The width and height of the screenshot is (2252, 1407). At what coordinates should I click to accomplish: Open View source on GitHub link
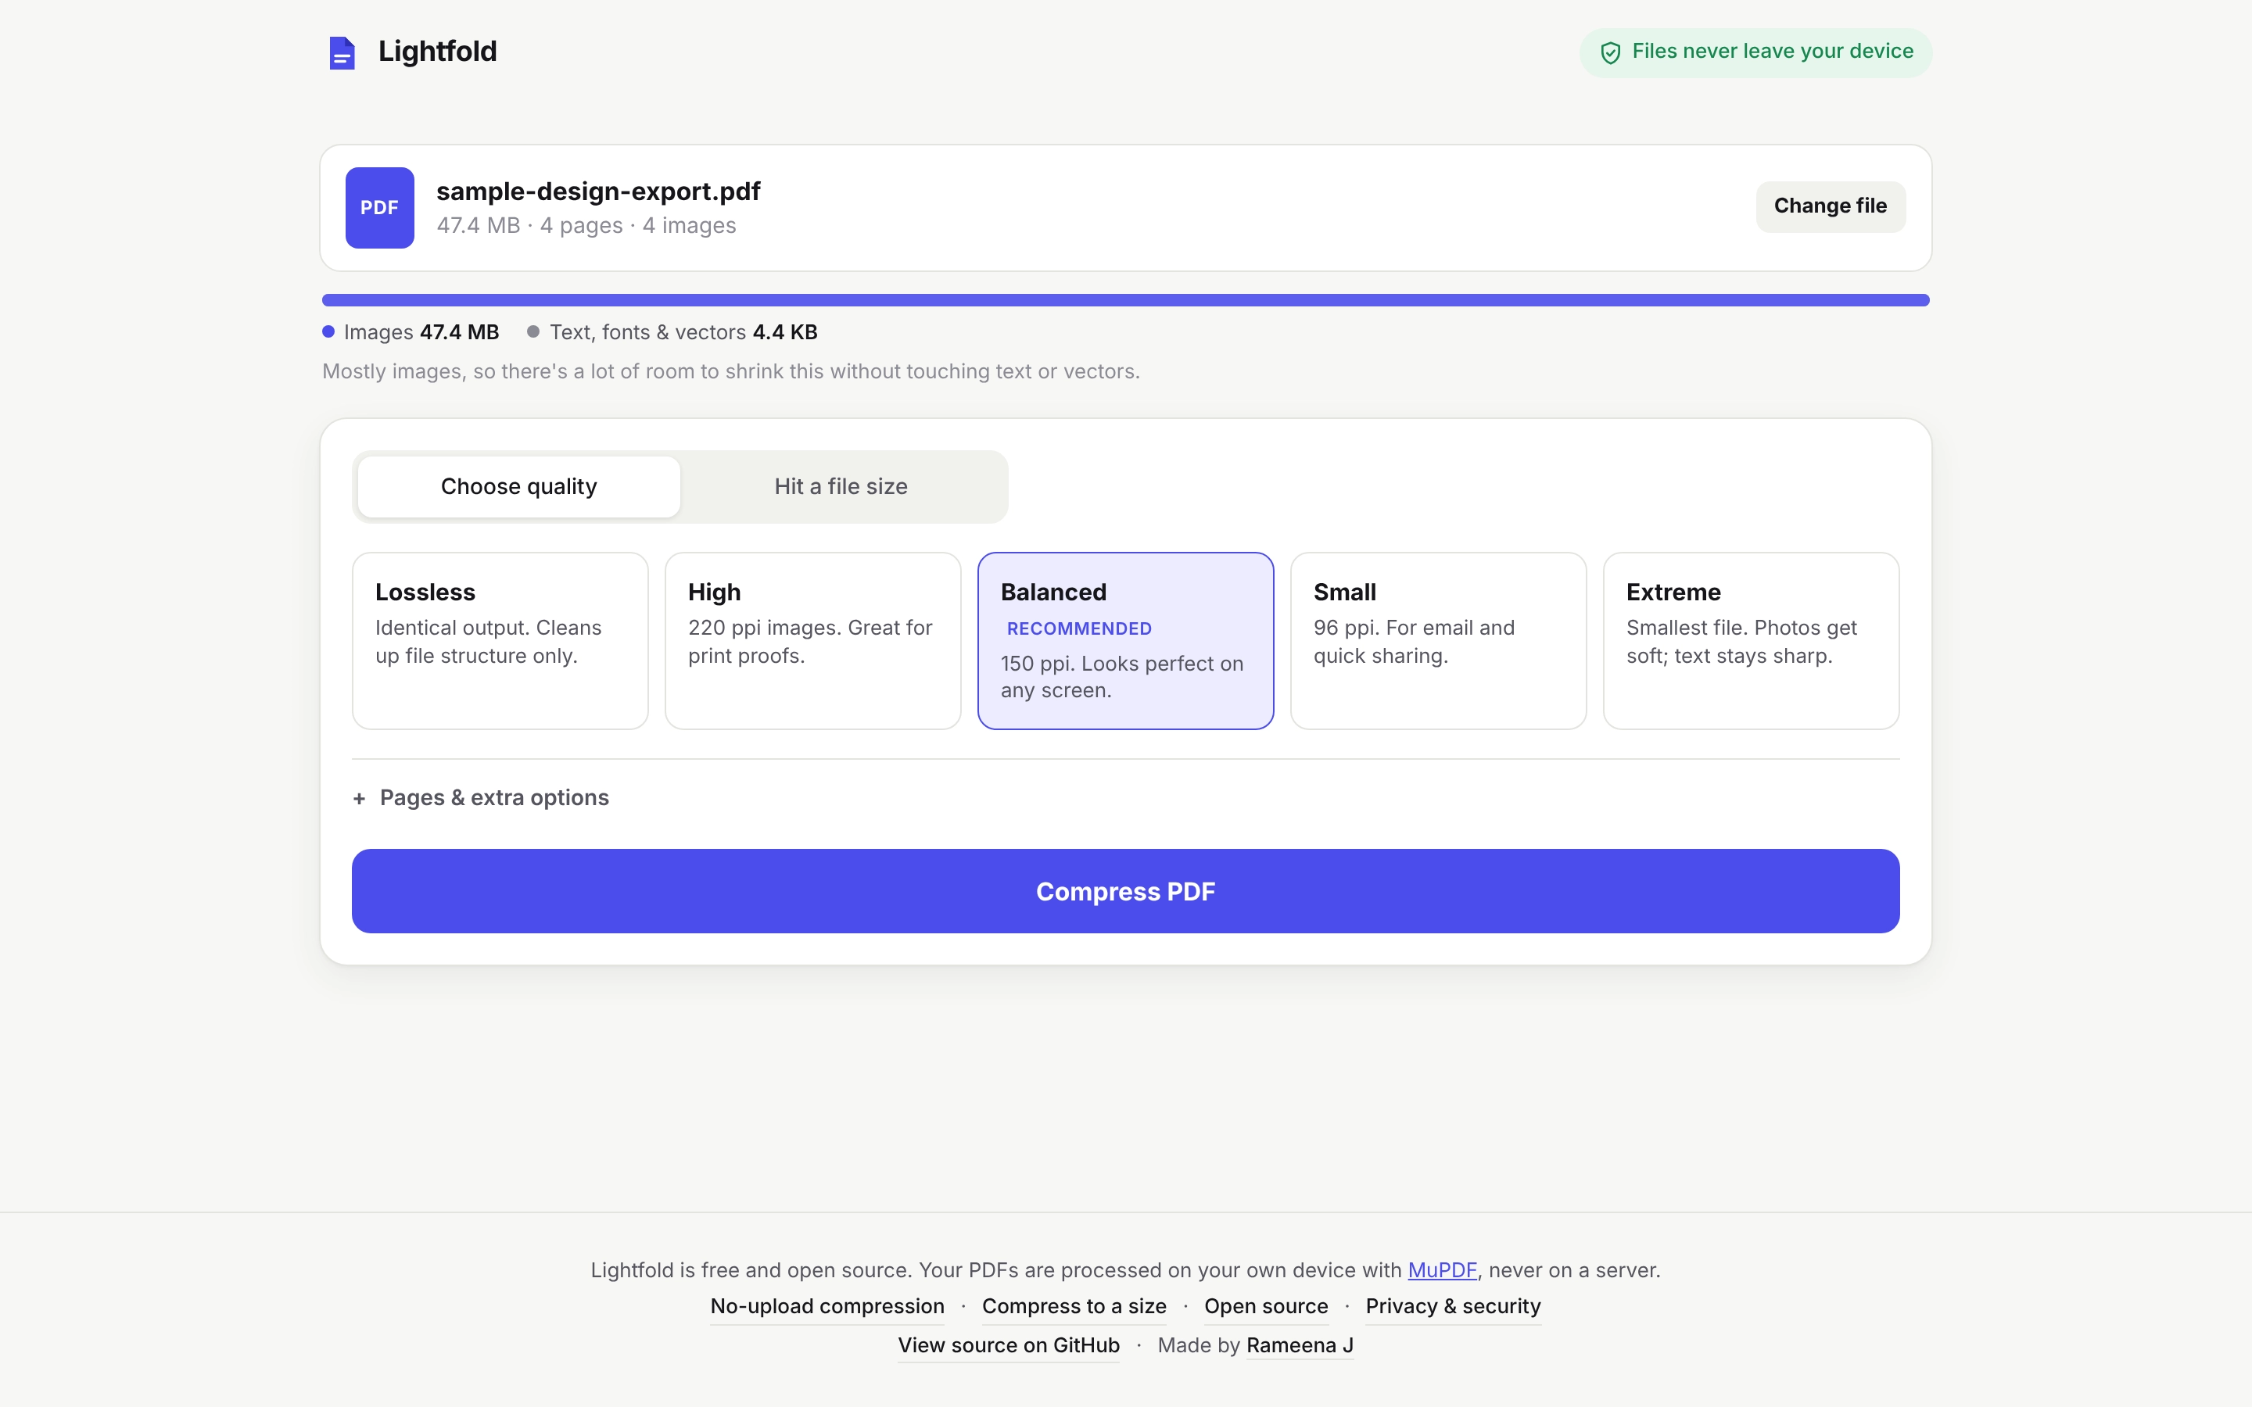pos(1009,1345)
